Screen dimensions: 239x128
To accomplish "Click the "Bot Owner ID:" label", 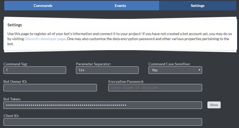I will click(x=15, y=82).
